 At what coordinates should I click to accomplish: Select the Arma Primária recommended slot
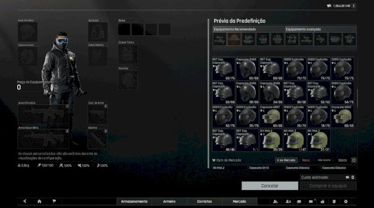tap(219, 39)
